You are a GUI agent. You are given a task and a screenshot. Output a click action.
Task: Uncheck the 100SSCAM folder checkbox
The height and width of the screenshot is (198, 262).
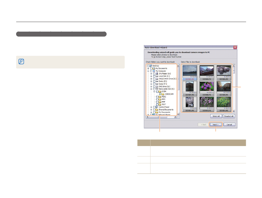tap(160, 94)
